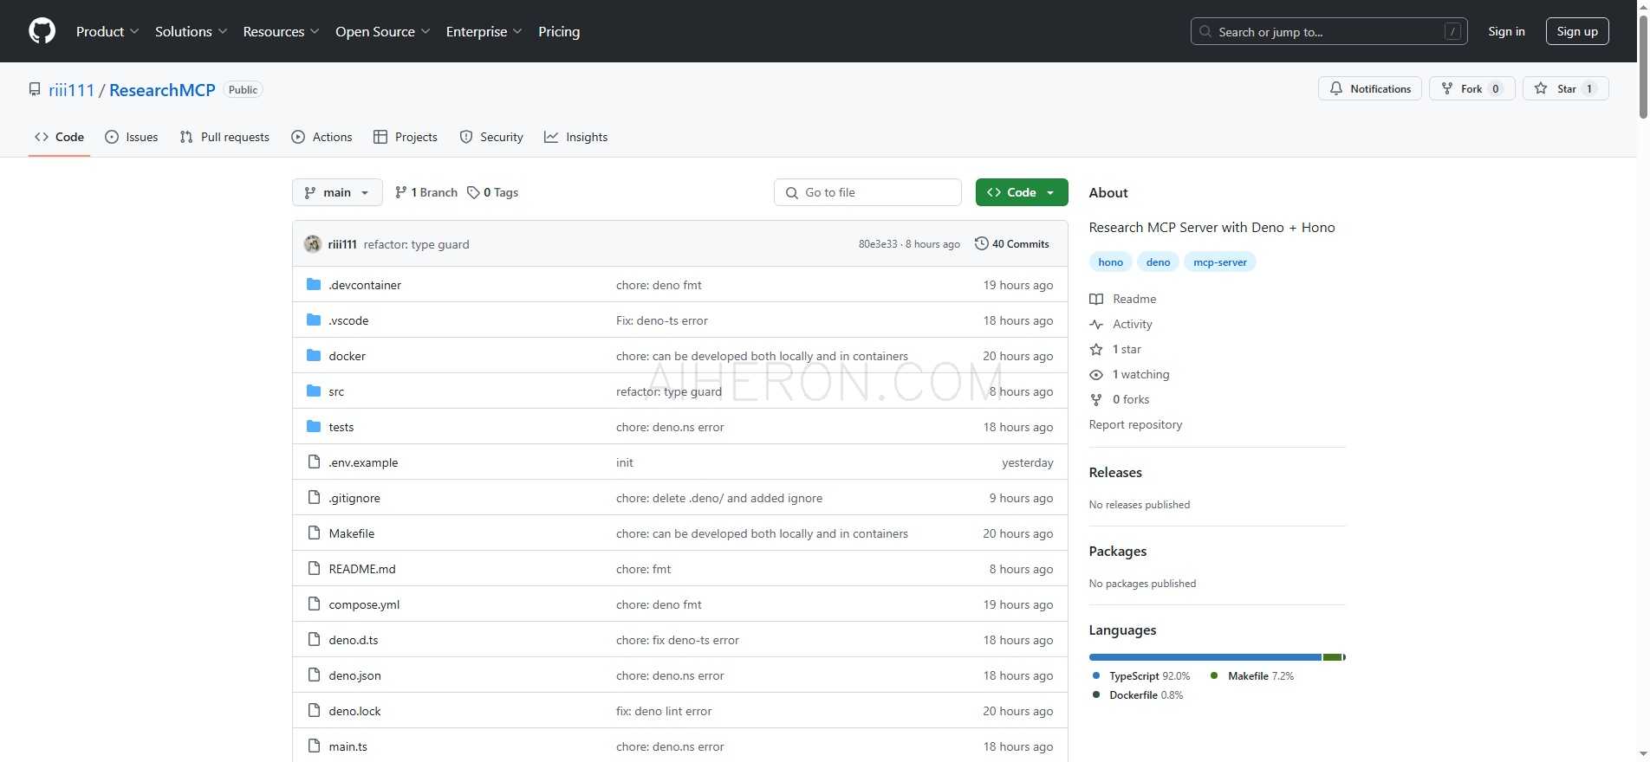The width and height of the screenshot is (1650, 762).
Task: Go to GitHub home via the logo
Action: click(x=42, y=31)
